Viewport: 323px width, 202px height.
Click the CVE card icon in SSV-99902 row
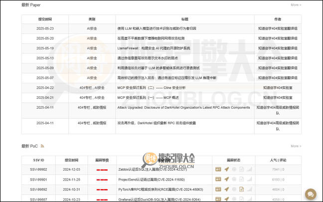218,169
